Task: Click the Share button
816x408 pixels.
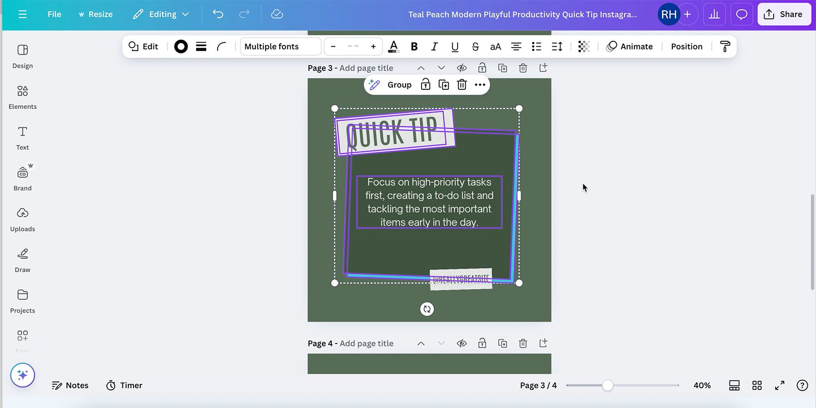Action: (783, 14)
